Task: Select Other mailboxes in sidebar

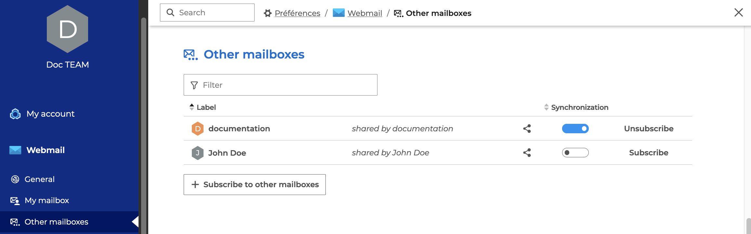Action: pos(56,222)
